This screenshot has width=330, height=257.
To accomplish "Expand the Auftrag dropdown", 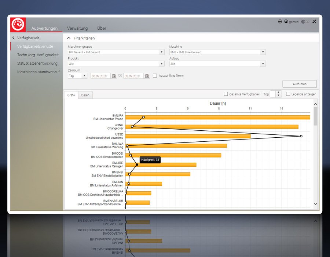I will pos(263,64).
